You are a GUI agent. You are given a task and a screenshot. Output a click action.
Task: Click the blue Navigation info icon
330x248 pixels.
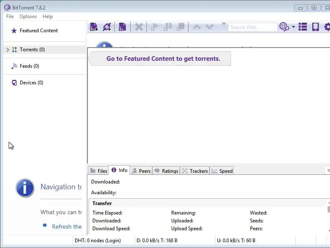[25, 188]
